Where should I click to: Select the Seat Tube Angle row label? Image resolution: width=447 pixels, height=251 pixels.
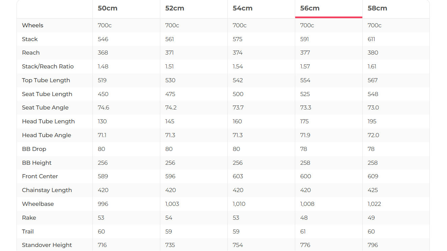pos(45,107)
